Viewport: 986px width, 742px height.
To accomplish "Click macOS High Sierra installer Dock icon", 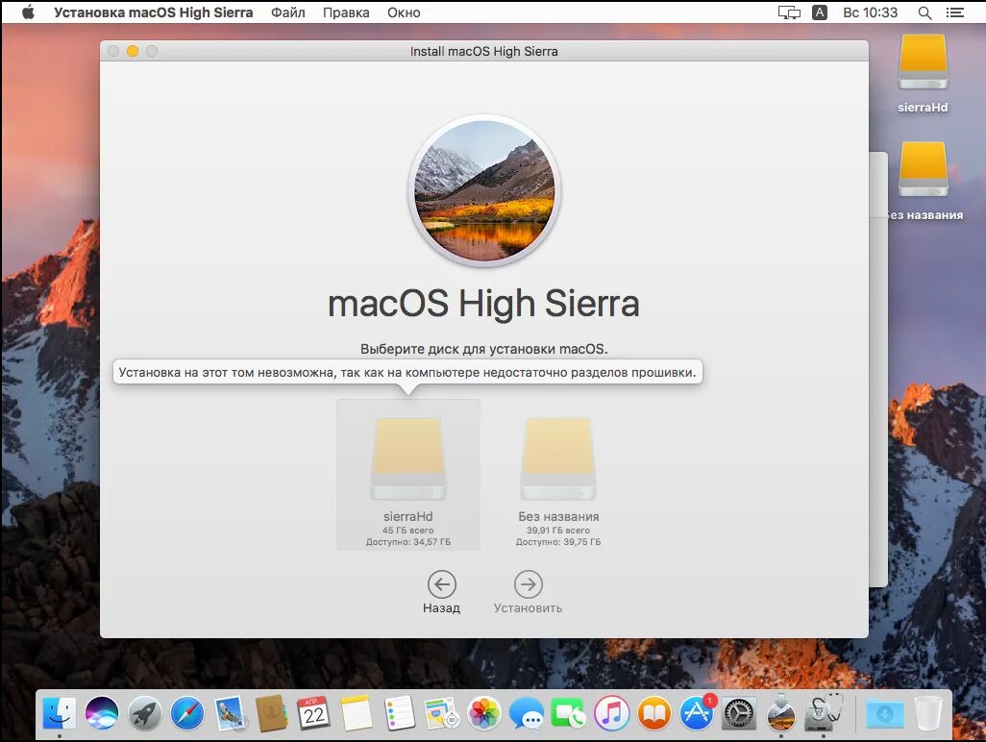I will coord(781,713).
